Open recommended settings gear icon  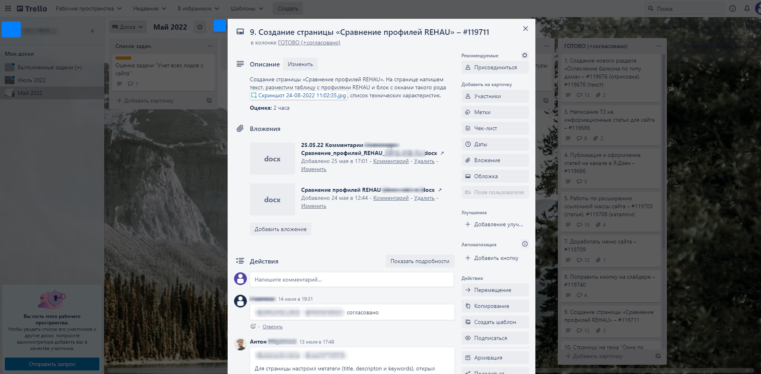[525, 55]
